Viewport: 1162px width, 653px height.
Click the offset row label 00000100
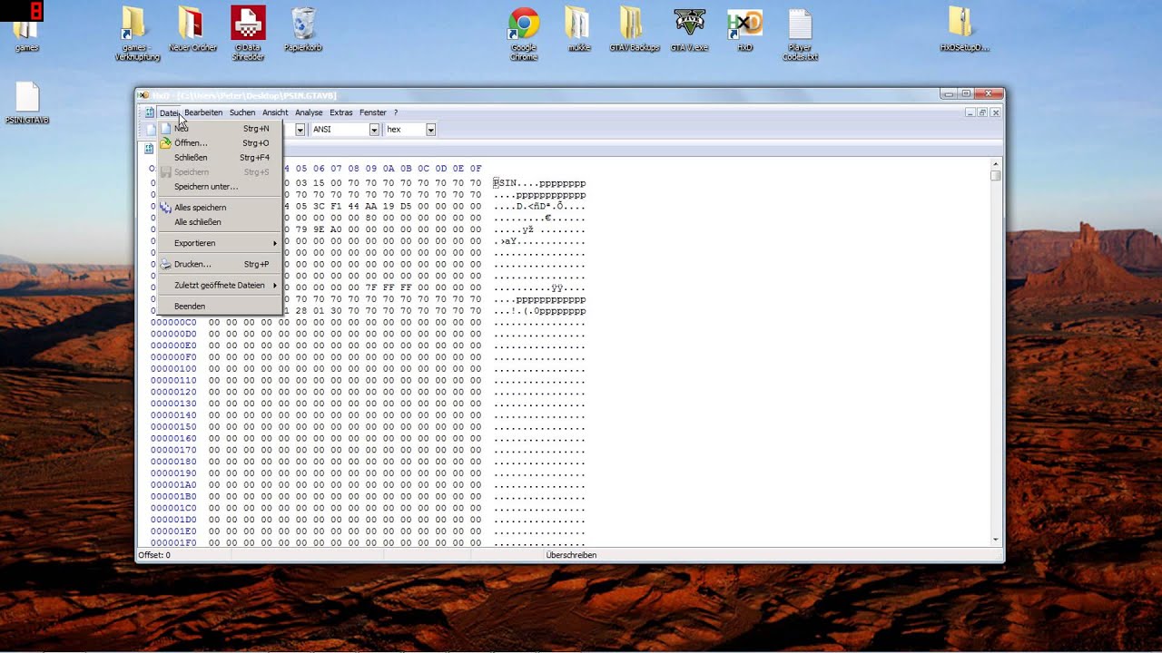click(x=173, y=368)
